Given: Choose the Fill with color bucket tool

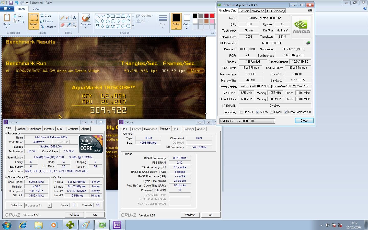Looking at the screenshot, I should (68, 18).
